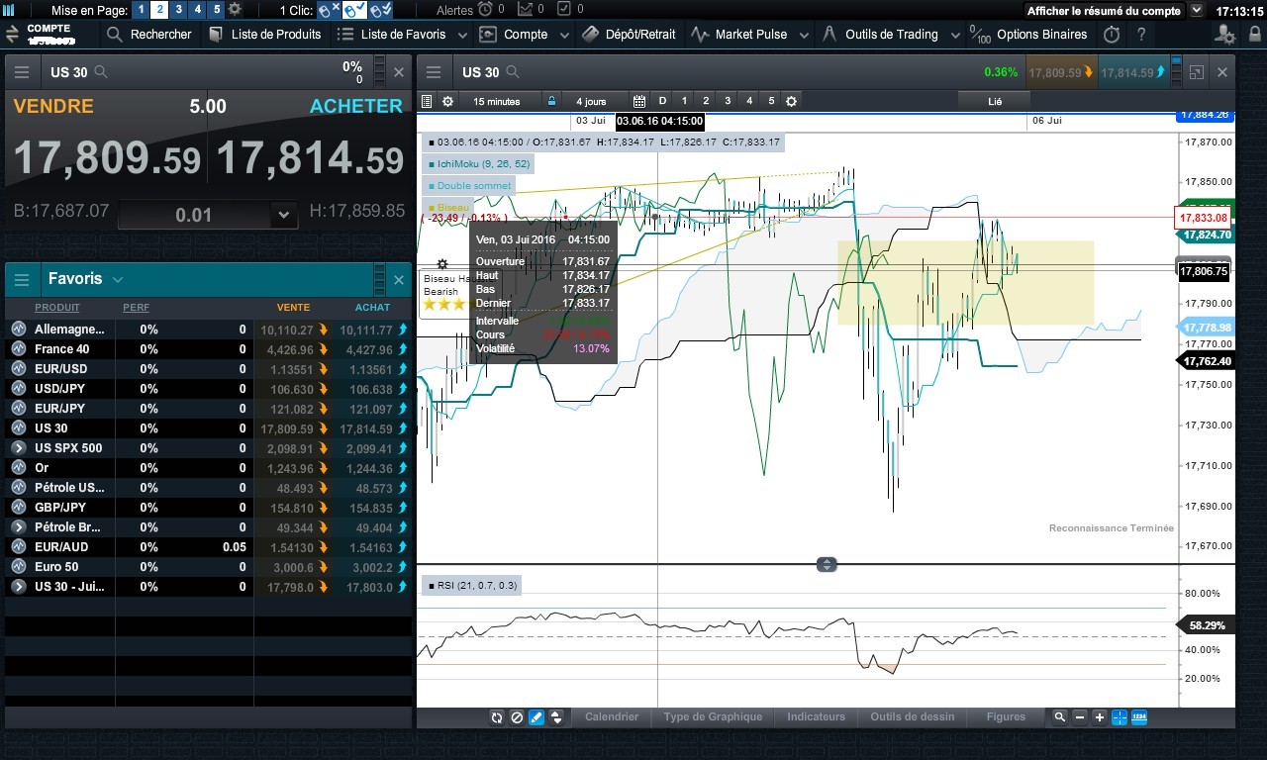
Task: Open the calendar date picker icon
Action: 639,101
